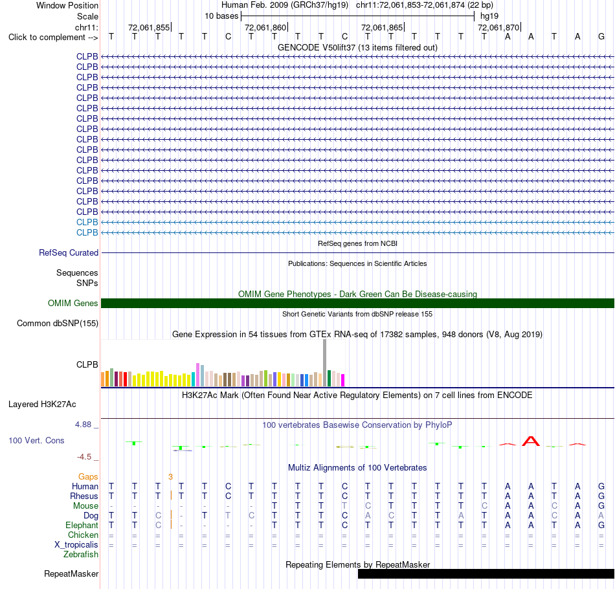Open the '100 vertebrates Basewise Conservation by PhyloP' title
Viewport: 615px width, 589px height.
point(357,425)
